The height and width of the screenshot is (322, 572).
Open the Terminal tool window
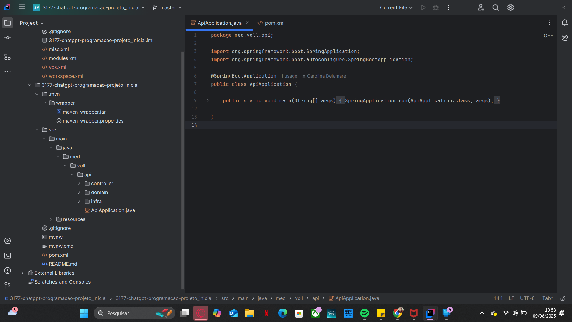8,256
